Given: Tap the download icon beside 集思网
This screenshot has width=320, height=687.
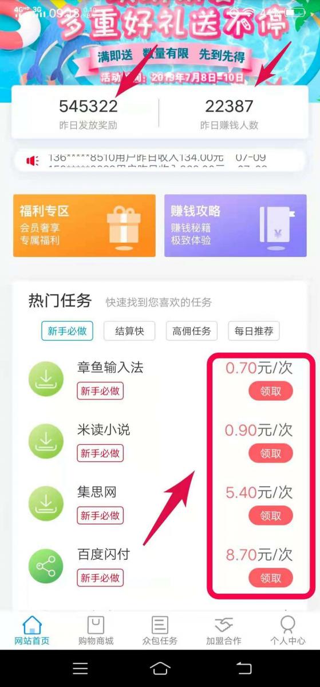Looking at the screenshot, I should 46,503.
